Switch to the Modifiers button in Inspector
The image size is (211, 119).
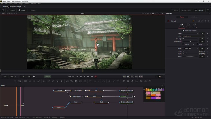pyautogui.click(x=194, y=17)
